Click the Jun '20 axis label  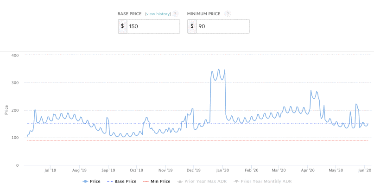[x=365, y=170]
